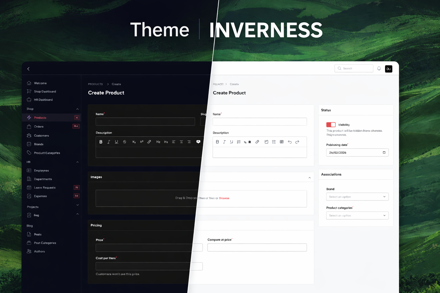Insert a link using the chain icon
This screenshot has width=440, height=293.
coord(149,142)
